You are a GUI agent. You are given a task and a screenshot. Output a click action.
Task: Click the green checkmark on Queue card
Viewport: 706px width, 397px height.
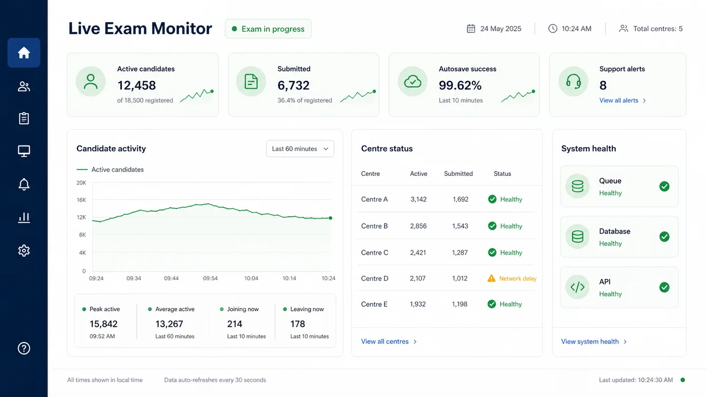(664, 186)
